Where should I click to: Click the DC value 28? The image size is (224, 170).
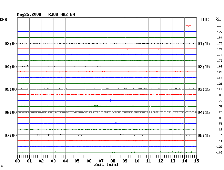point(221,113)
